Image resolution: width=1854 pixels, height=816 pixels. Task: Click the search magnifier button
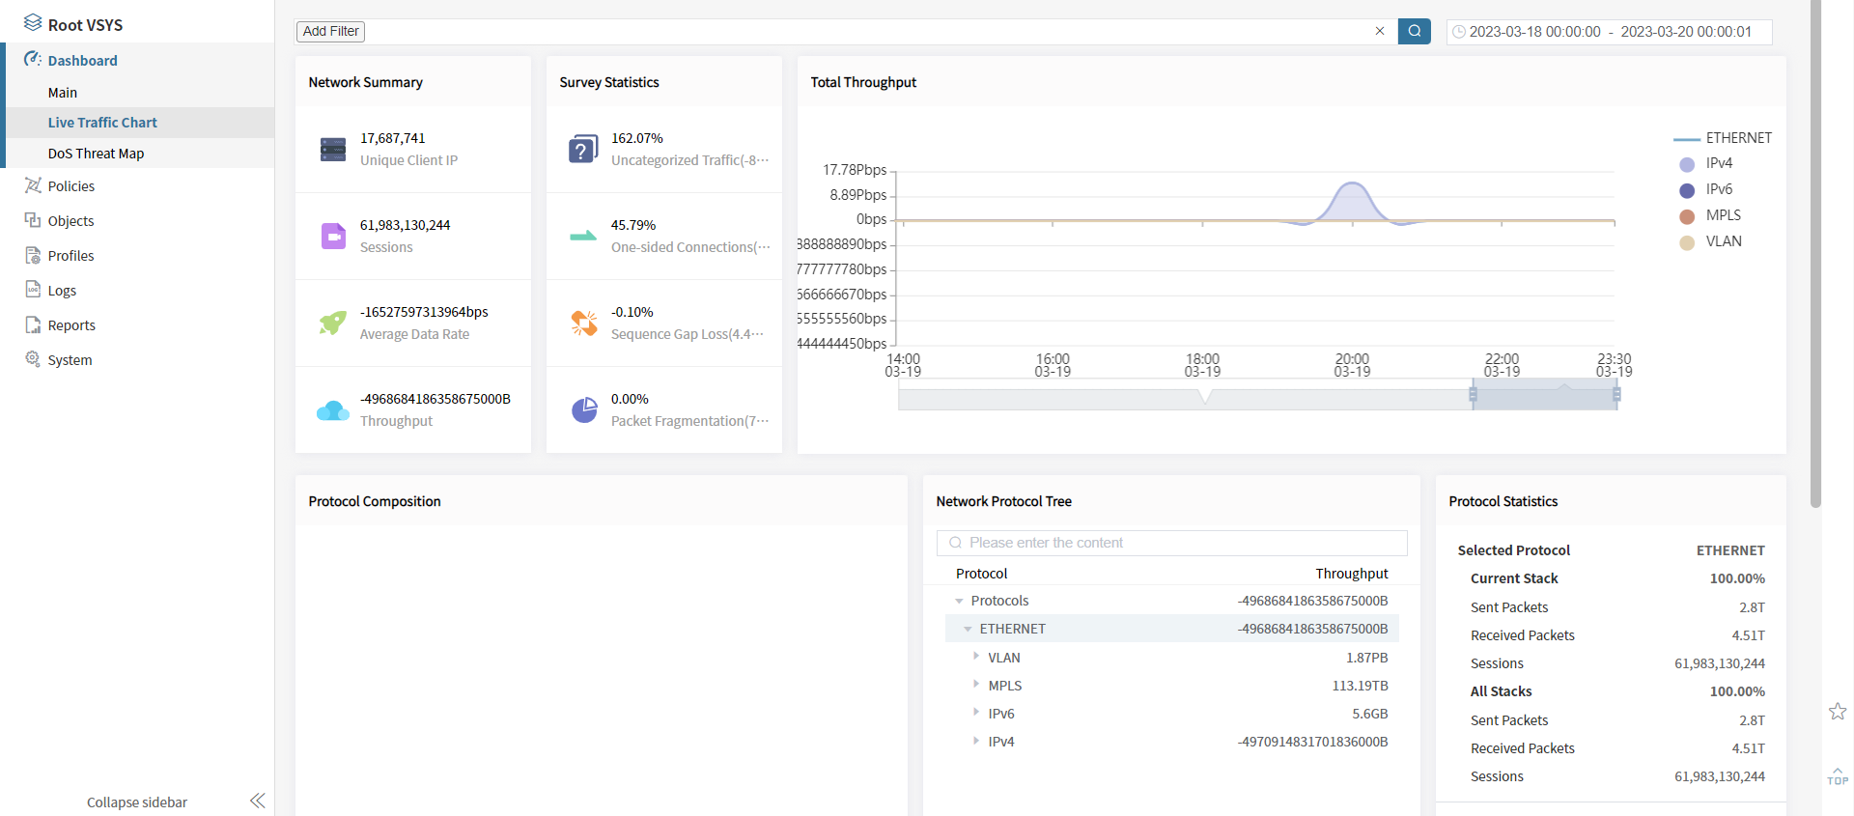point(1414,31)
